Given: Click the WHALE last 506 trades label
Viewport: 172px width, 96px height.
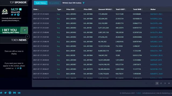Looking at the screenshot, I should 72,3.
